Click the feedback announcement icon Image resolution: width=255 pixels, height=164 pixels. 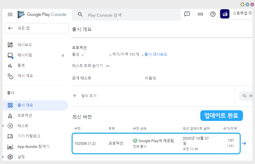tap(187, 14)
